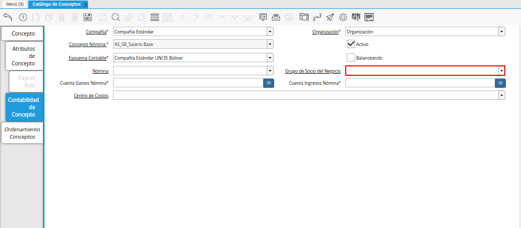This screenshot has height=228, width=521.
Task: Go to parent record with left chevron
Action: coord(183,17)
